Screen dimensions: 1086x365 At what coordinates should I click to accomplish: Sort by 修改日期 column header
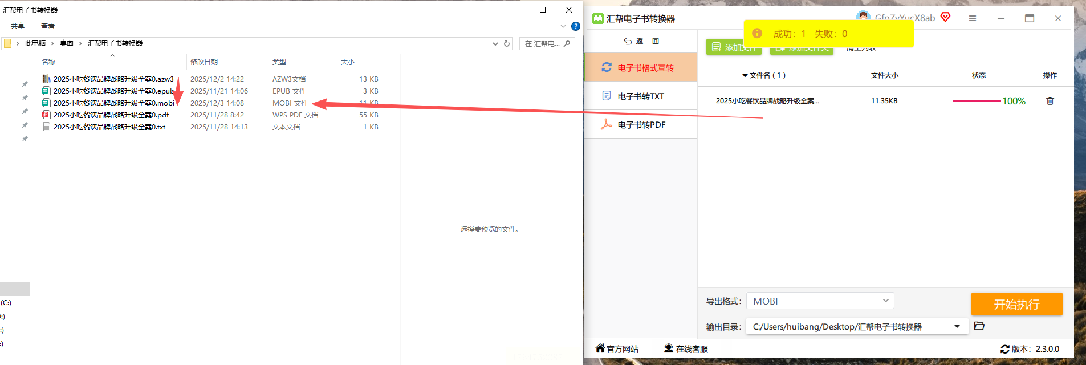coord(204,62)
